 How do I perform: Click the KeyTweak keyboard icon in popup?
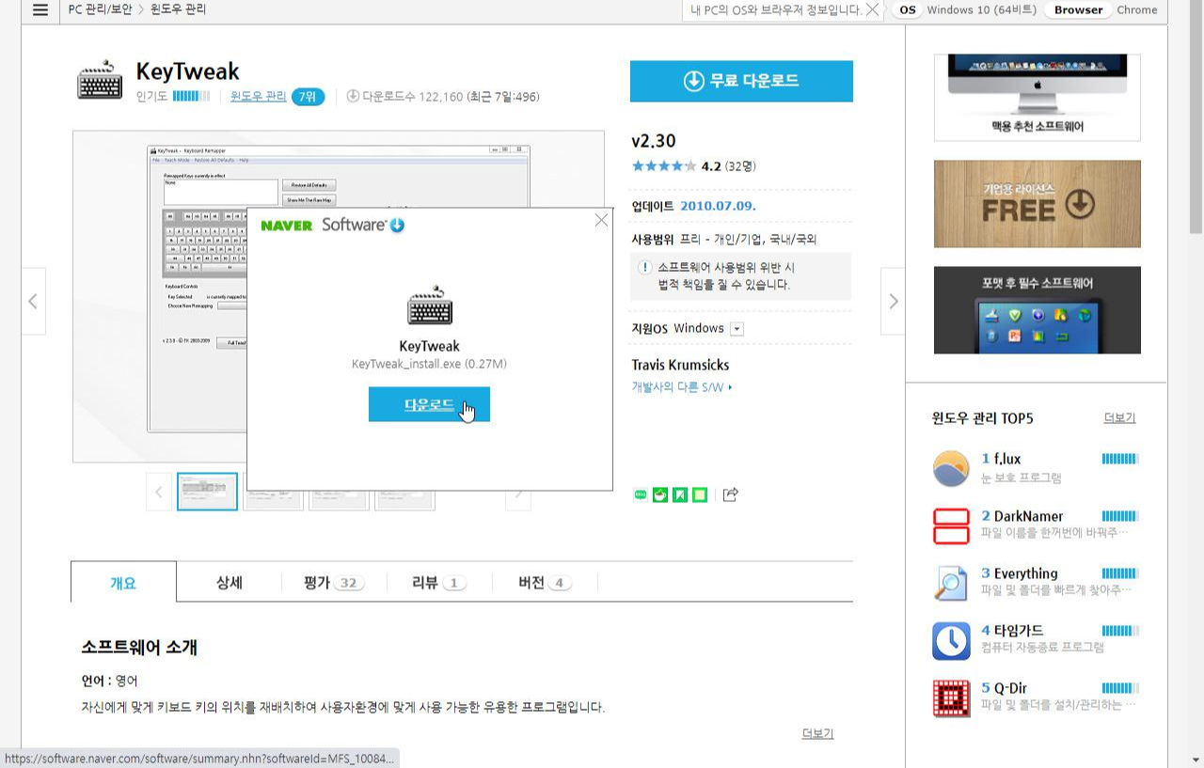click(x=430, y=306)
